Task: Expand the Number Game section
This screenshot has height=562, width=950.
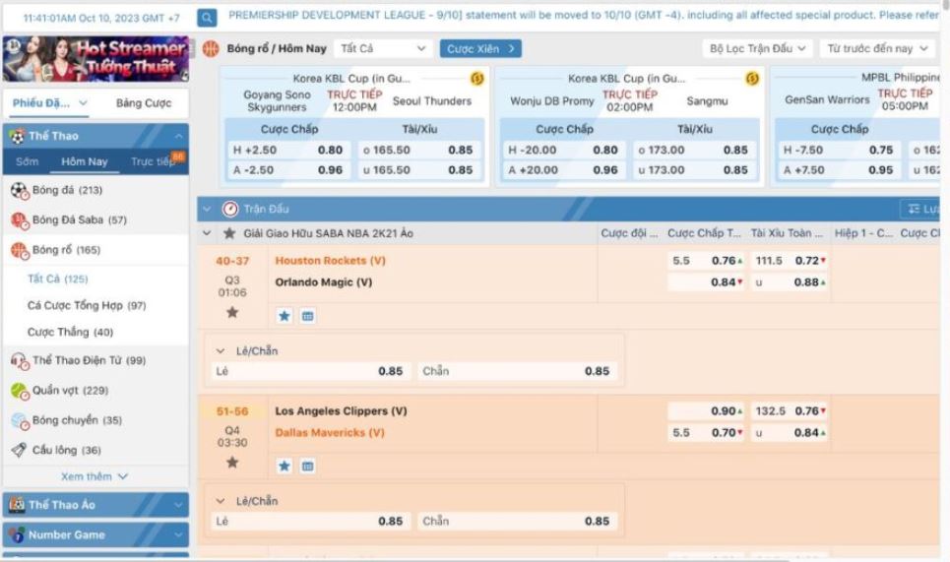Action: [x=95, y=534]
